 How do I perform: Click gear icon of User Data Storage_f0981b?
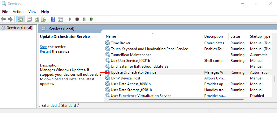point(108,90)
